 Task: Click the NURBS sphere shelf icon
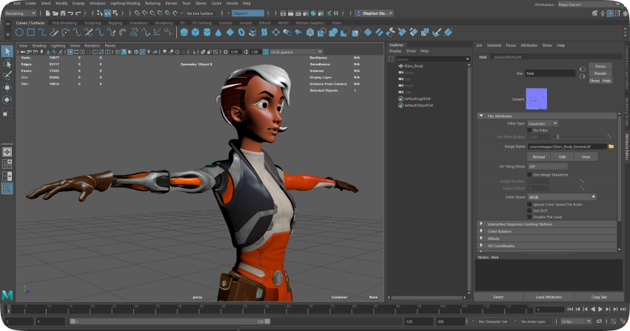pos(184,33)
